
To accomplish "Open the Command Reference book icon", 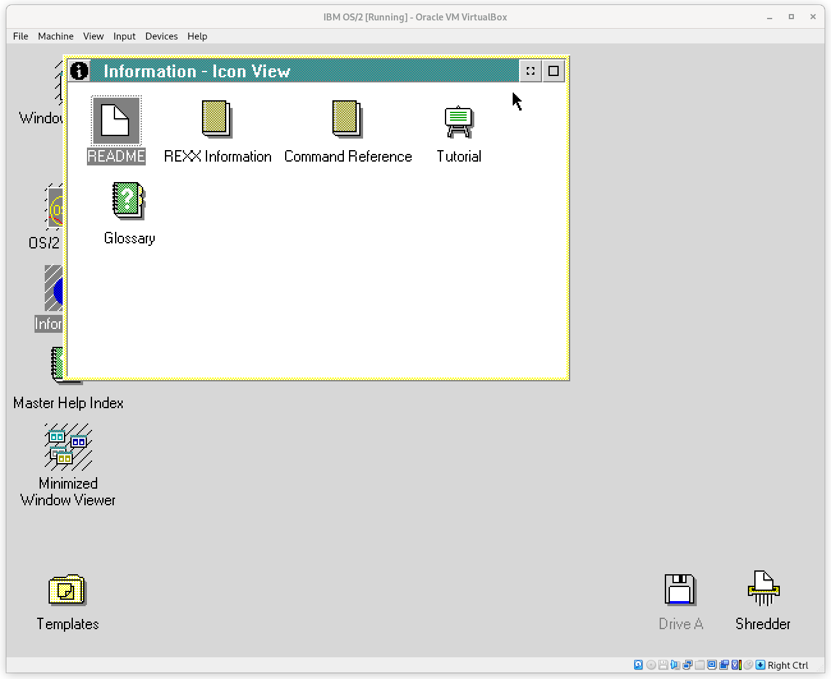I will click(x=347, y=119).
